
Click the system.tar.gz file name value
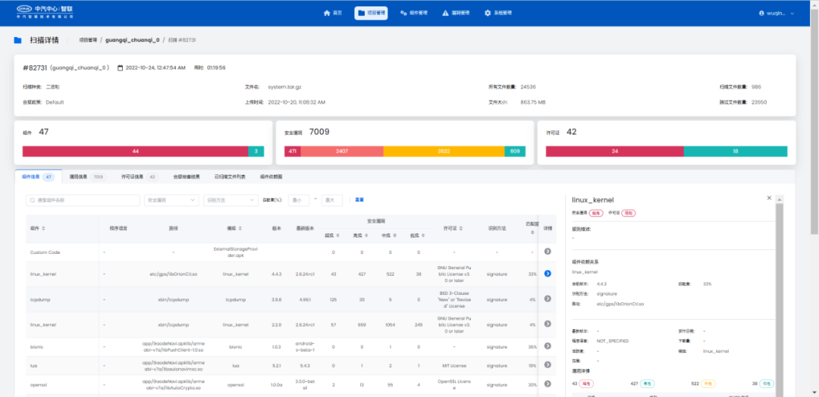pyautogui.click(x=284, y=86)
